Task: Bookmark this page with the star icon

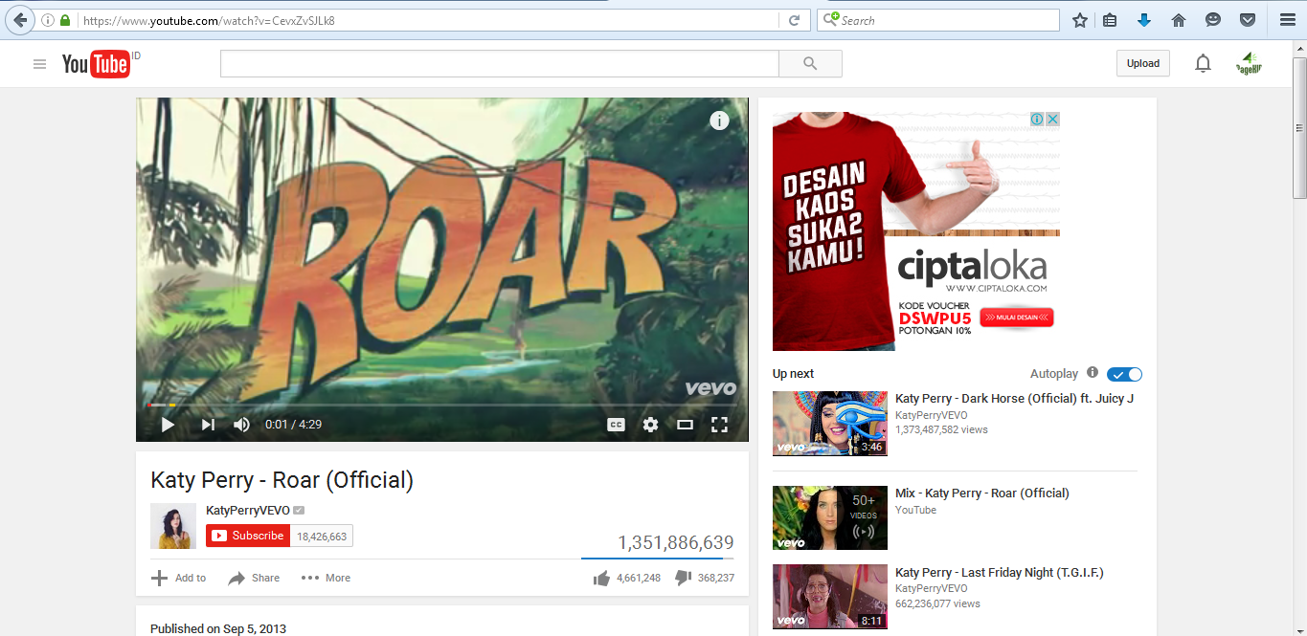Action: point(1079,20)
